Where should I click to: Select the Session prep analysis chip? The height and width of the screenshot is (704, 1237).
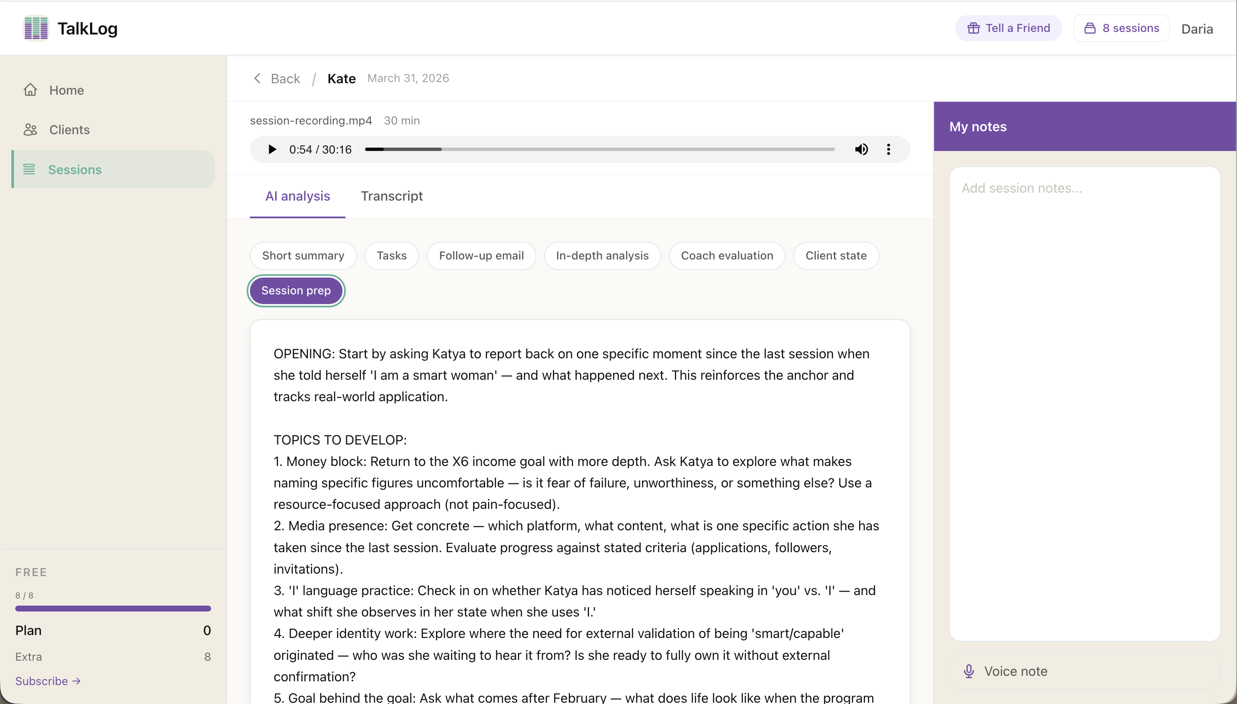click(x=296, y=290)
